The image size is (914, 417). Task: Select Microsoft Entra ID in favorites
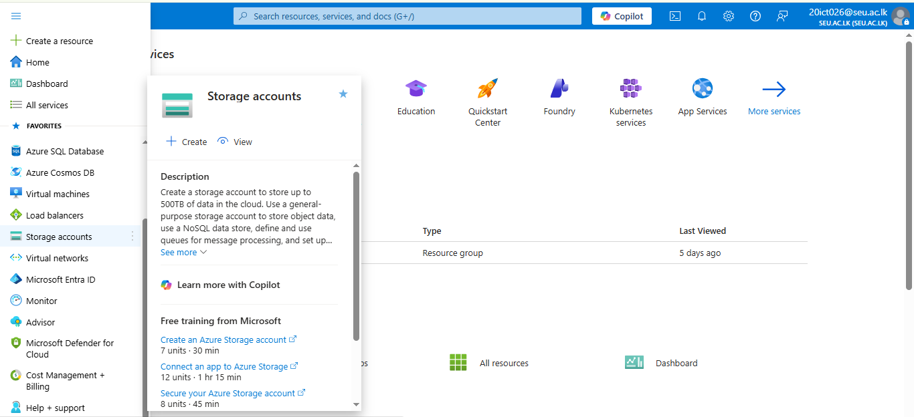coord(61,279)
